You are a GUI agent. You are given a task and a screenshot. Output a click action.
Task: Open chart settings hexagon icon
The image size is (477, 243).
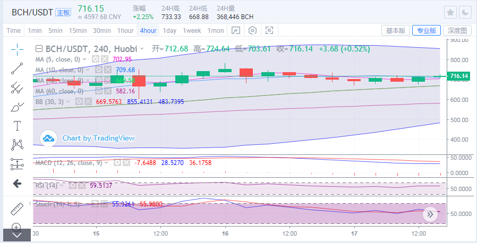click(x=252, y=30)
